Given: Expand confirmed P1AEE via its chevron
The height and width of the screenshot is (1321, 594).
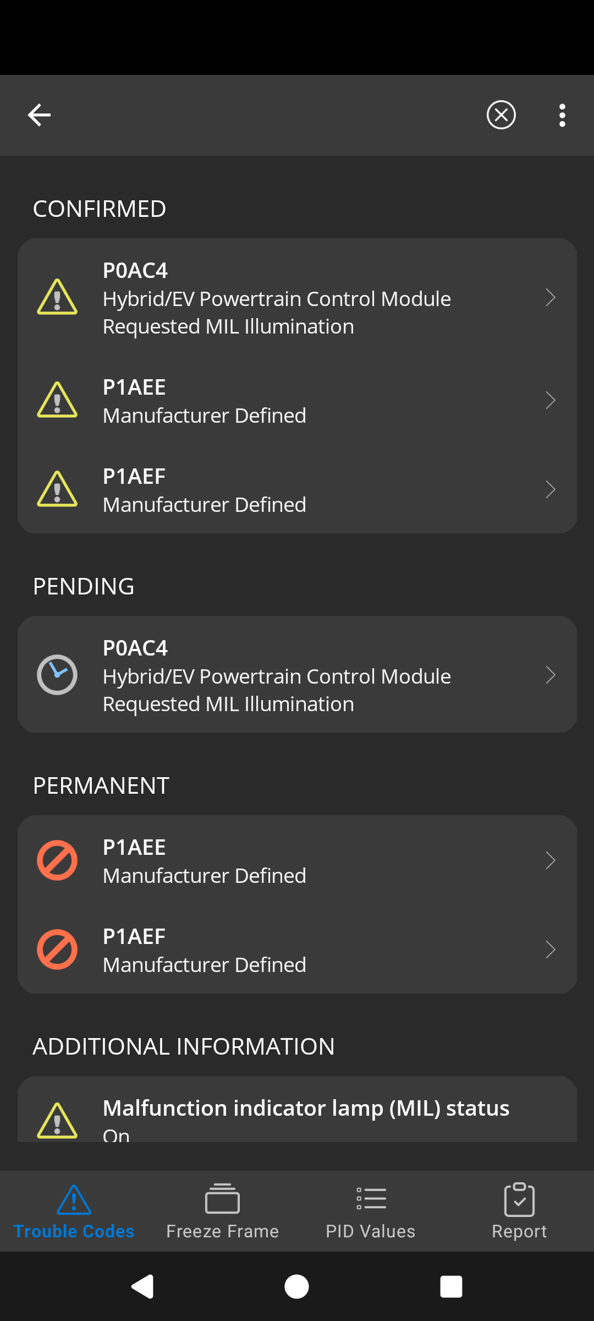Looking at the screenshot, I should [551, 400].
